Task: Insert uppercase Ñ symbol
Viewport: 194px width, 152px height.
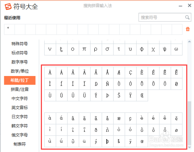Action: [x=107, y=84]
